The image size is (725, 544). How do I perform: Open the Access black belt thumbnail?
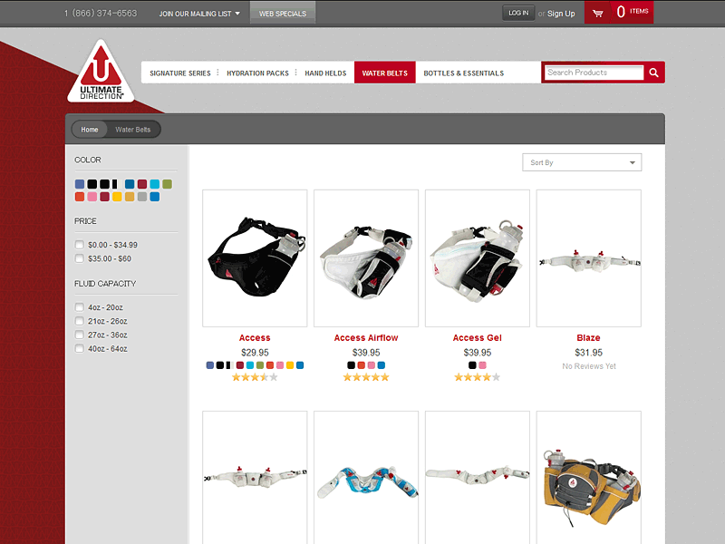pos(255,258)
